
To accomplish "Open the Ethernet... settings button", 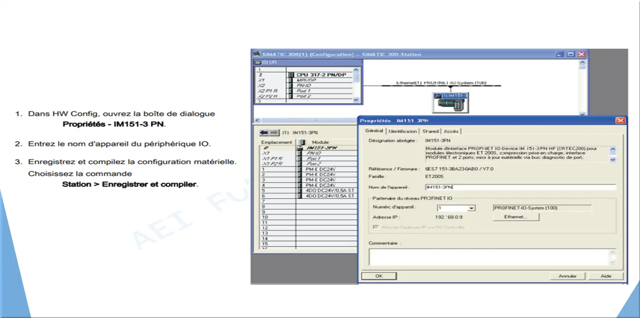I will [x=516, y=217].
